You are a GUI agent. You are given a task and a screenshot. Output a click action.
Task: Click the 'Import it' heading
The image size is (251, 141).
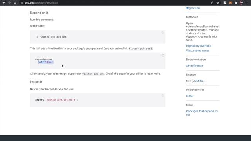[36, 82]
